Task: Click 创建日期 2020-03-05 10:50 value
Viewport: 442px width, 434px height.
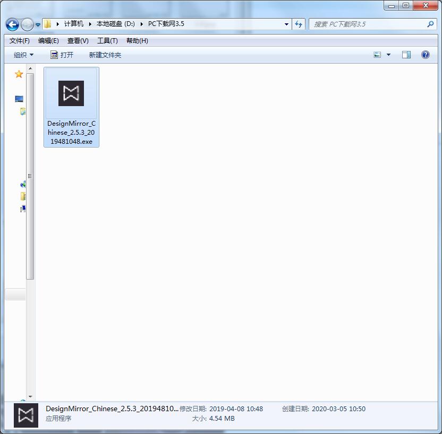Action: pos(338,409)
